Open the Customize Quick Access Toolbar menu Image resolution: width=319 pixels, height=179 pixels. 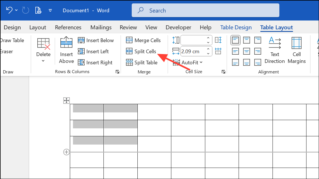tap(50, 10)
